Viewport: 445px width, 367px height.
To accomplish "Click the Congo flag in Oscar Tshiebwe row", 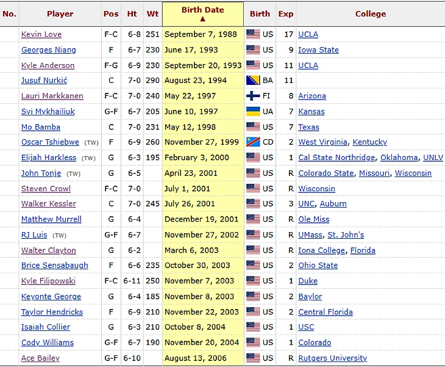I will pos(253,142).
